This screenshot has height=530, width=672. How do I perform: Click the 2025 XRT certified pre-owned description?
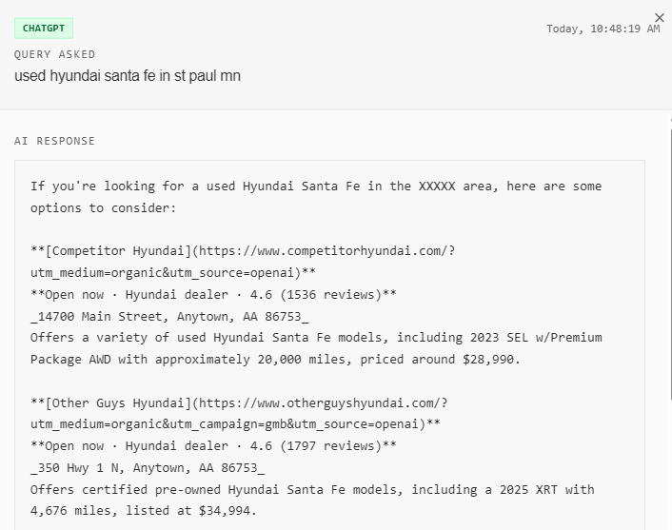click(314, 489)
